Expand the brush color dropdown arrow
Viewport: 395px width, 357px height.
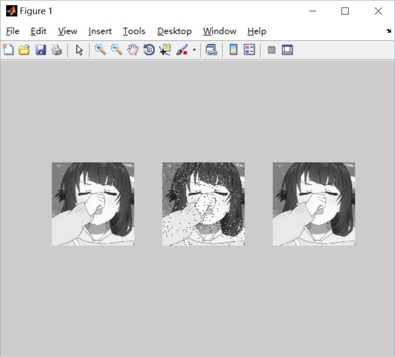(x=194, y=50)
